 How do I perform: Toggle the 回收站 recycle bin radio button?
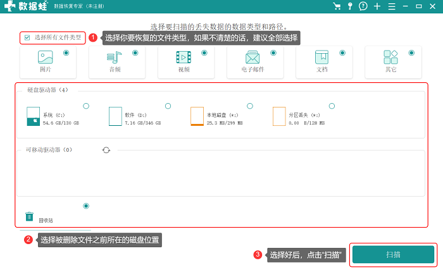pos(86,206)
